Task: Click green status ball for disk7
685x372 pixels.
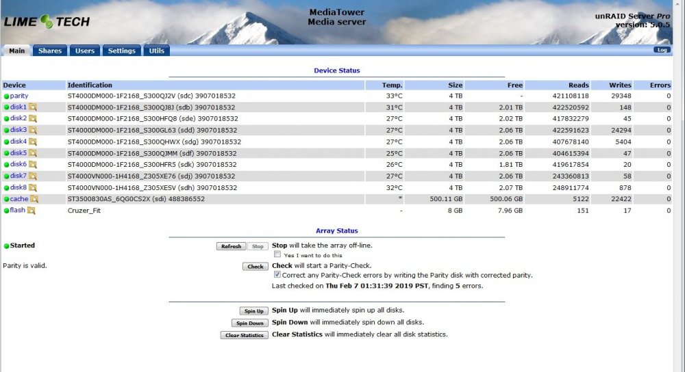Action: tap(7, 176)
